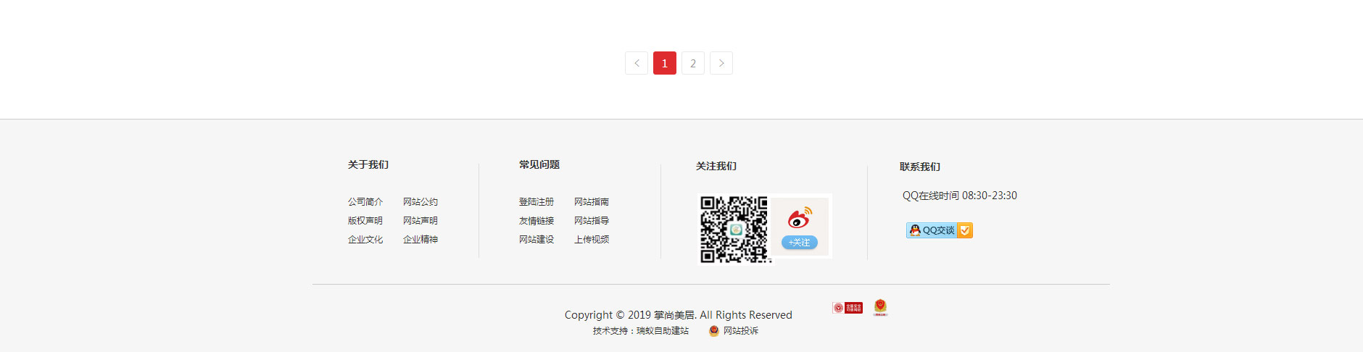Select page 1 in pagination
1363x352 pixels.
click(x=665, y=63)
